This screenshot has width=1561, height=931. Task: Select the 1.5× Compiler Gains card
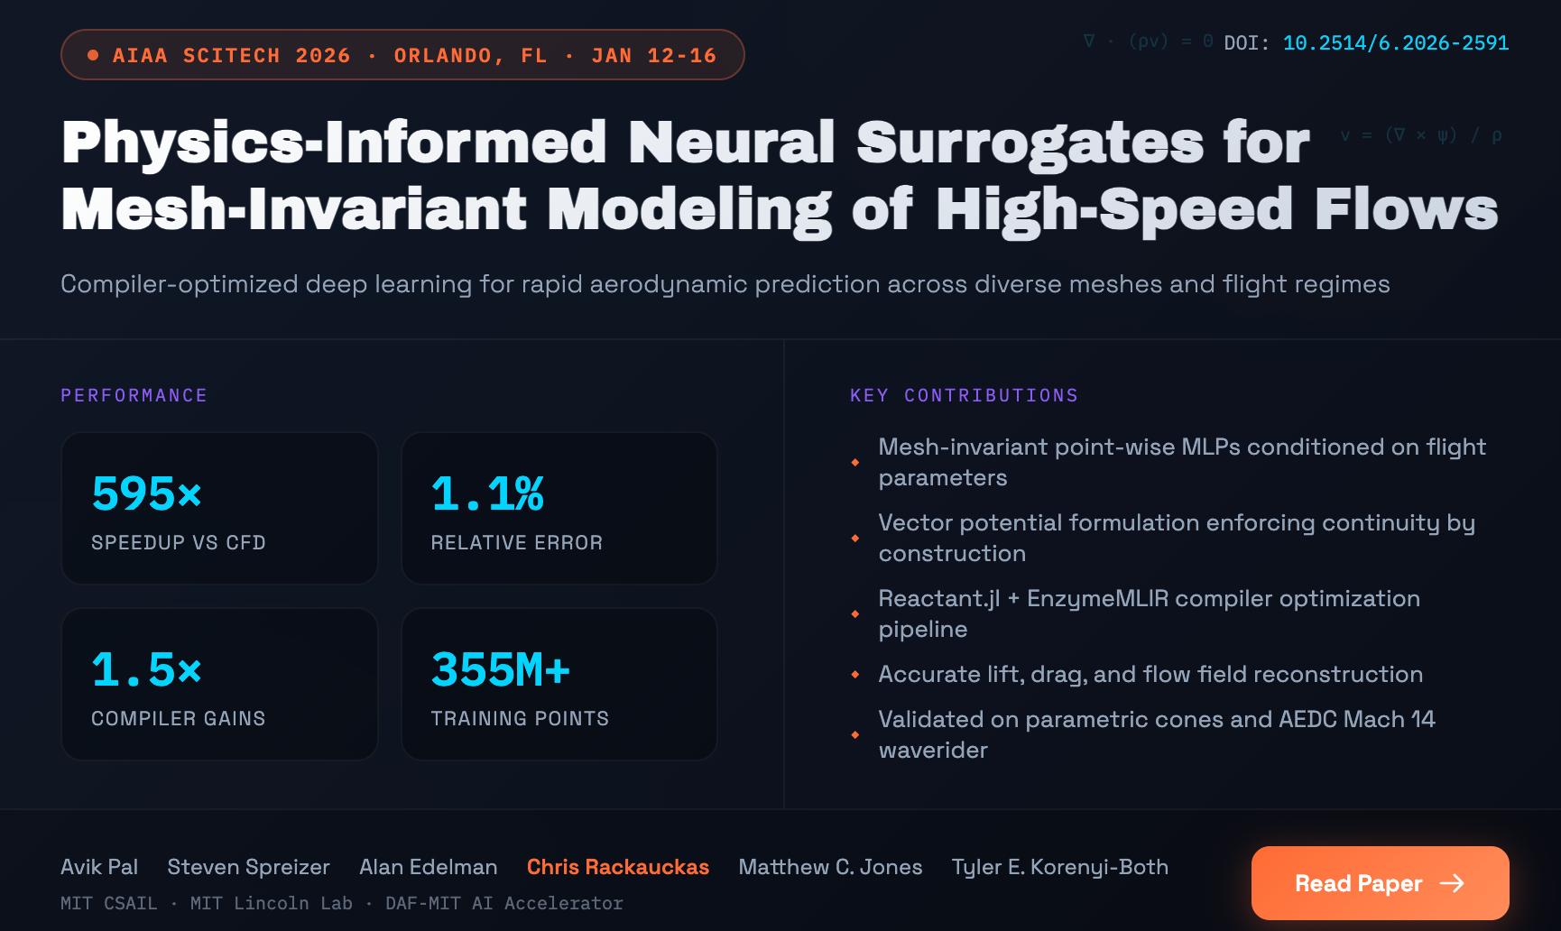coord(219,684)
